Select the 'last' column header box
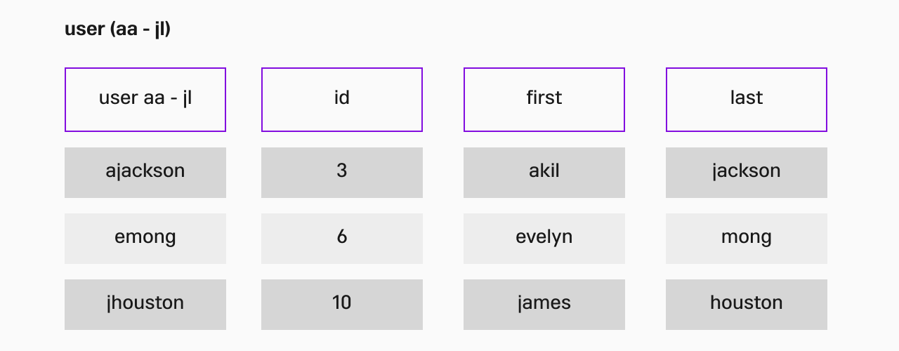Viewport: 899px width, 351px height. (747, 100)
